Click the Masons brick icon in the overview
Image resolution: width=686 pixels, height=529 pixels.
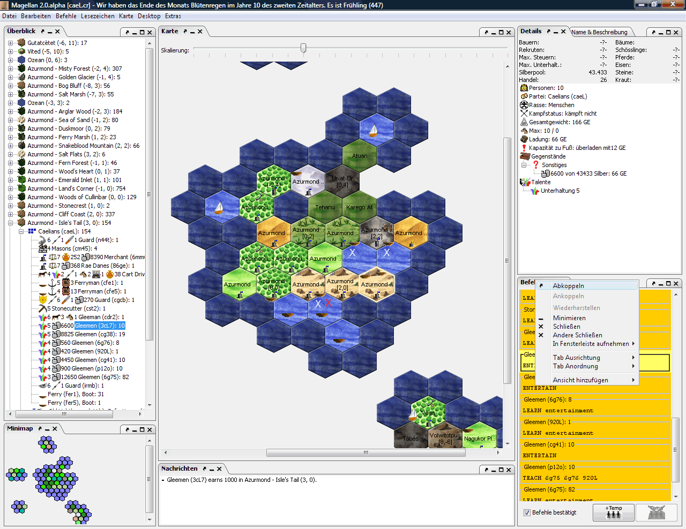pyautogui.click(x=43, y=248)
